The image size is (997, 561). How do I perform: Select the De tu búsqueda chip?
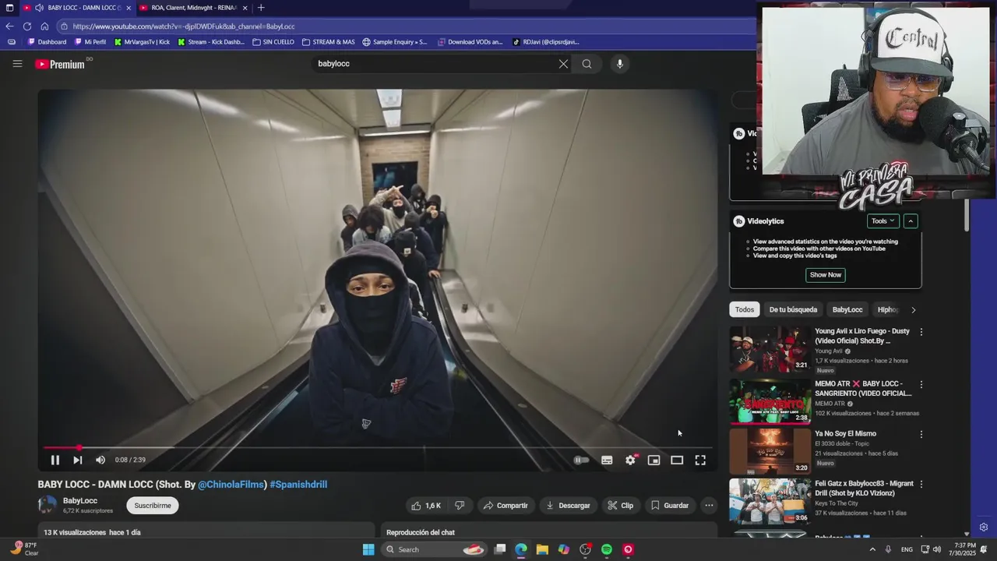click(x=793, y=309)
